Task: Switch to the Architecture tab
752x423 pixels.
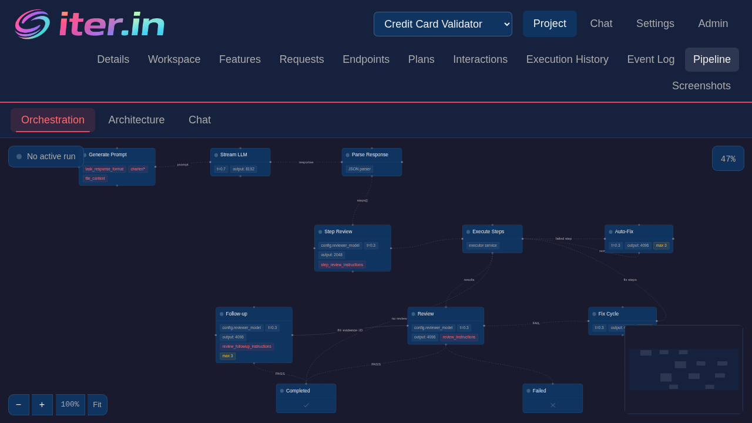Action: [136, 120]
